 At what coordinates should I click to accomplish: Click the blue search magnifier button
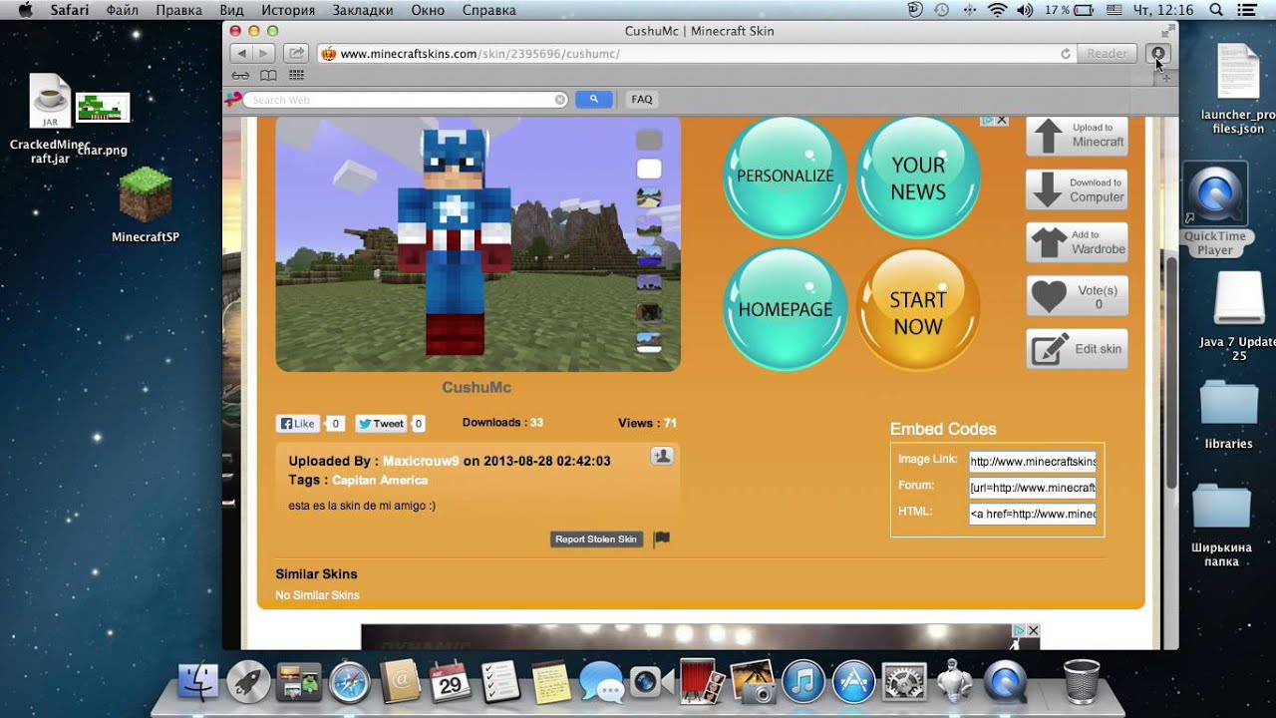point(594,99)
